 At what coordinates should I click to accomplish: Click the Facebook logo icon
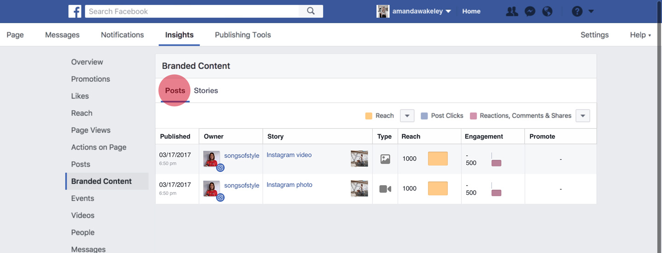pos(75,11)
